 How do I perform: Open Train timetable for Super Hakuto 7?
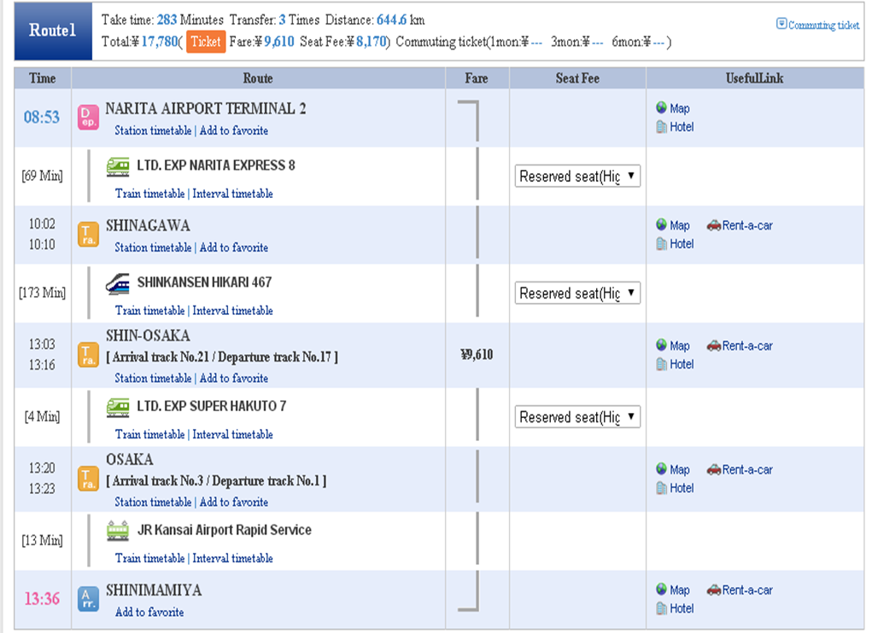[x=149, y=435]
